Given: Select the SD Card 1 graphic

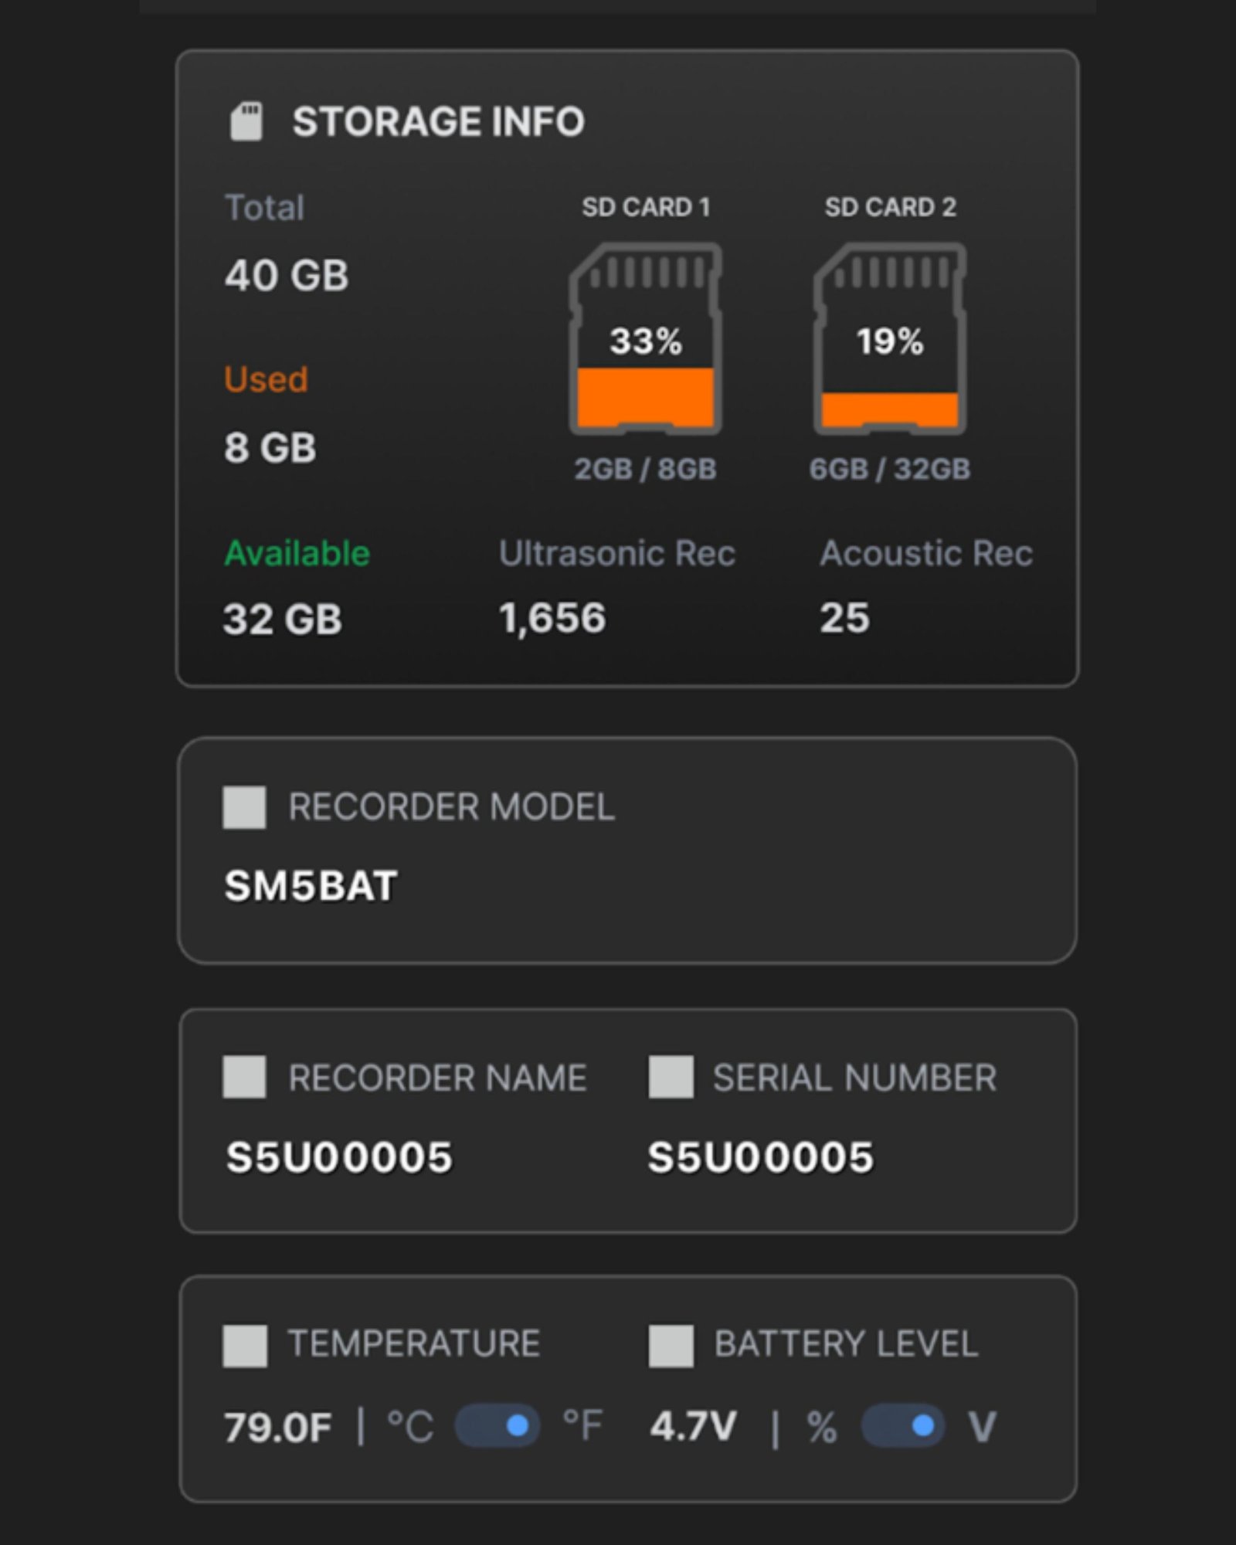Looking at the screenshot, I should click(x=647, y=340).
